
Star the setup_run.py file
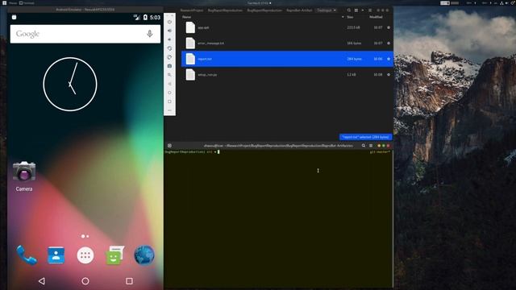(389, 75)
